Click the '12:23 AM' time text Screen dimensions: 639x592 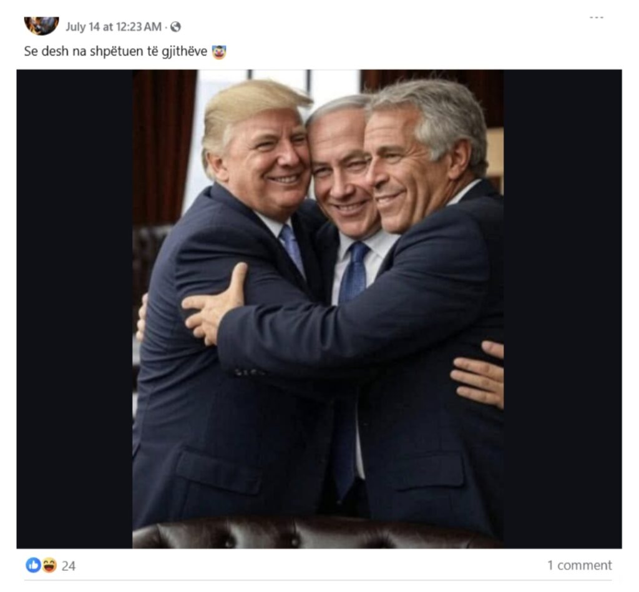(x=139, y=27)
